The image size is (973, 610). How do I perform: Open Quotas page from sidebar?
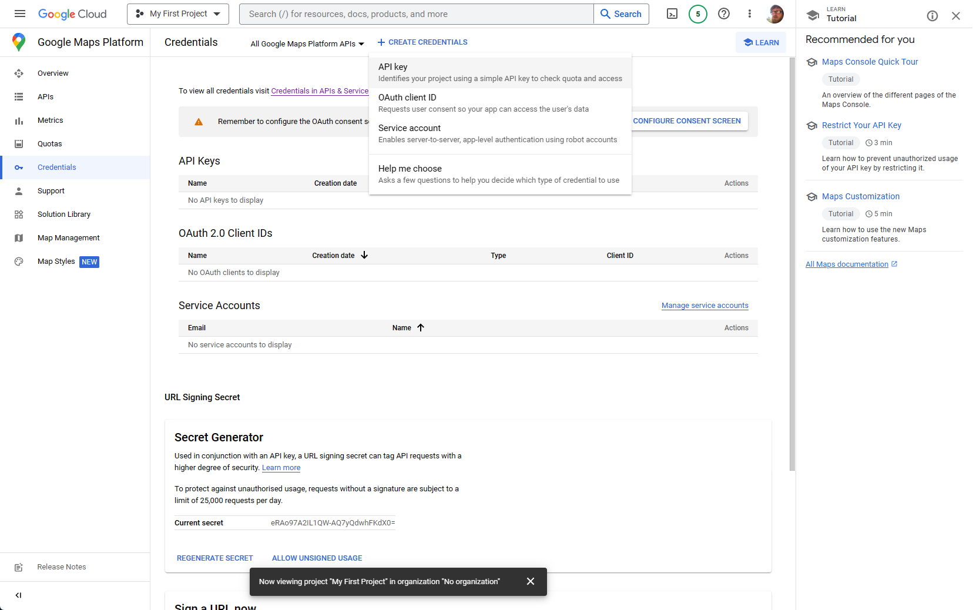pos(75,144)
